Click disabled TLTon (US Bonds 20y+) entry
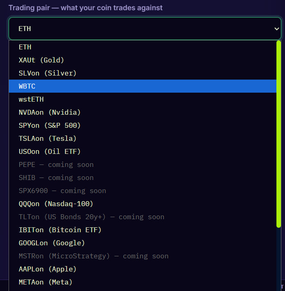Screen dimensions: 285x291 pos(142,217)
